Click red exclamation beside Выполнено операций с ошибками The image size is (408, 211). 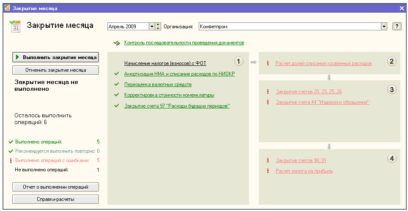pos(11,160)
